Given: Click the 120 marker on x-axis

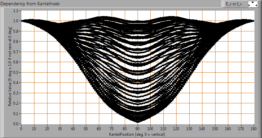Looking at the screenshot, I should pos(176,129).
